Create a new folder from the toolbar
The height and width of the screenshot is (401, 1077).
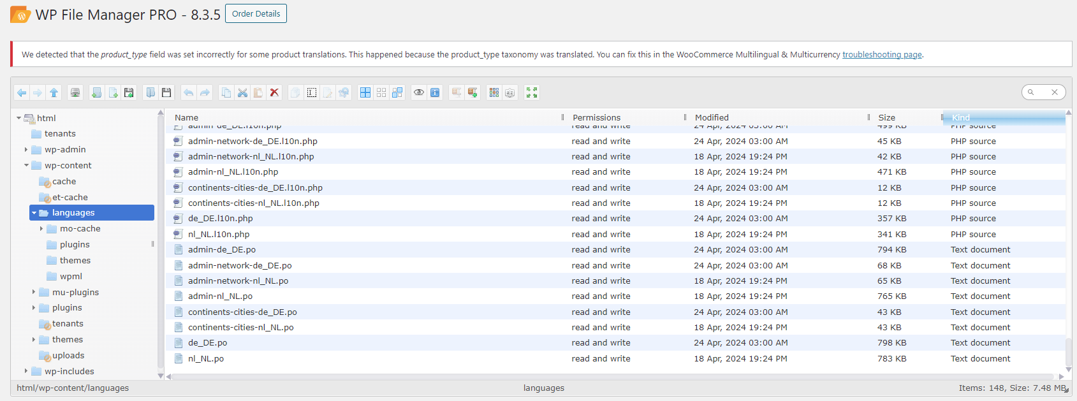point(97,92)
